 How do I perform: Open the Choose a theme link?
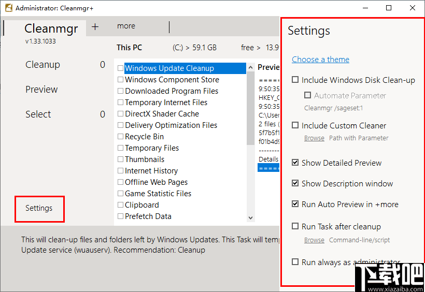(320, 59)
